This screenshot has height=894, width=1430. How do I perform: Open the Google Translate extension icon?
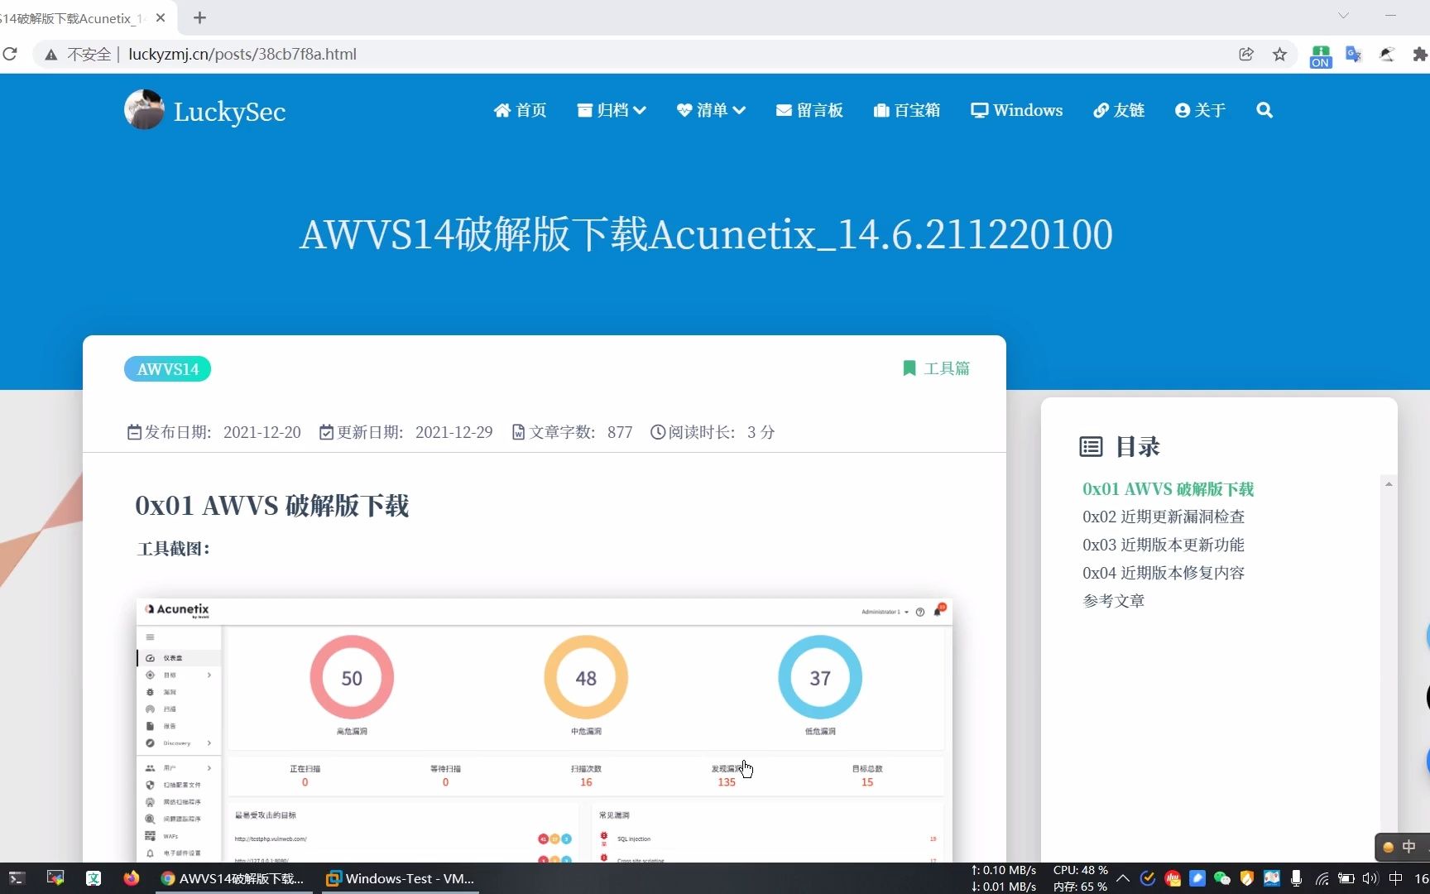tap(1352, 54)
